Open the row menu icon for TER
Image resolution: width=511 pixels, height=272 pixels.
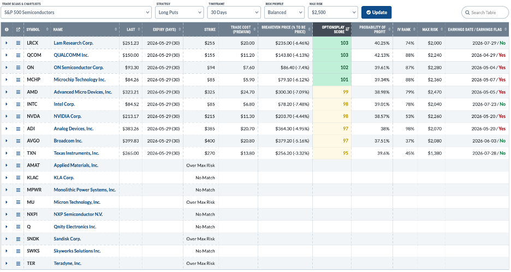click(x=18, y=263)
